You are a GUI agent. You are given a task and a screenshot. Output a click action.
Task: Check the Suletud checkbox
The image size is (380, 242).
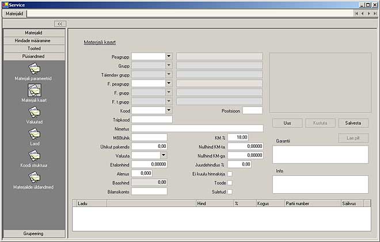230,192
